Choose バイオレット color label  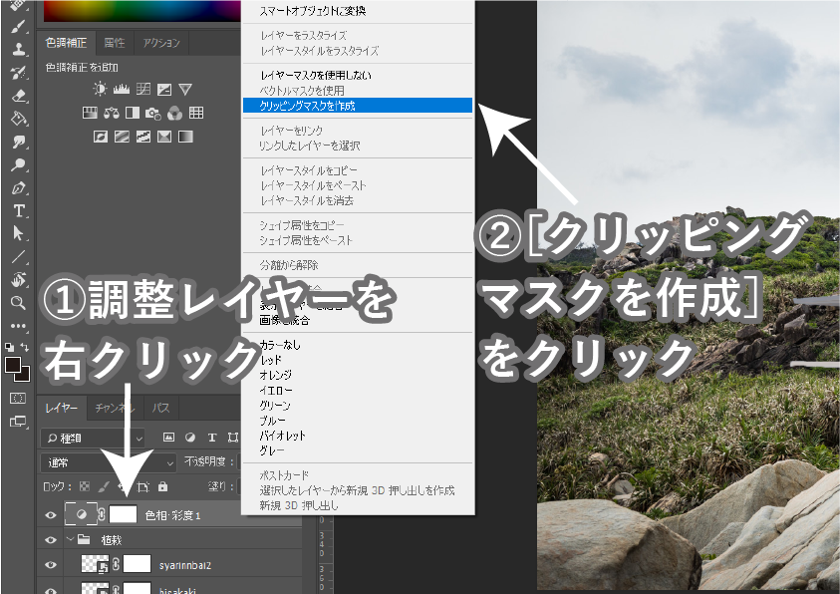(x=358, y=436)
